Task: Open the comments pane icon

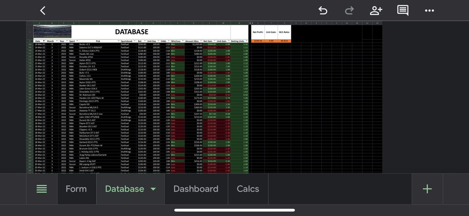Action: tap(403, 11)
